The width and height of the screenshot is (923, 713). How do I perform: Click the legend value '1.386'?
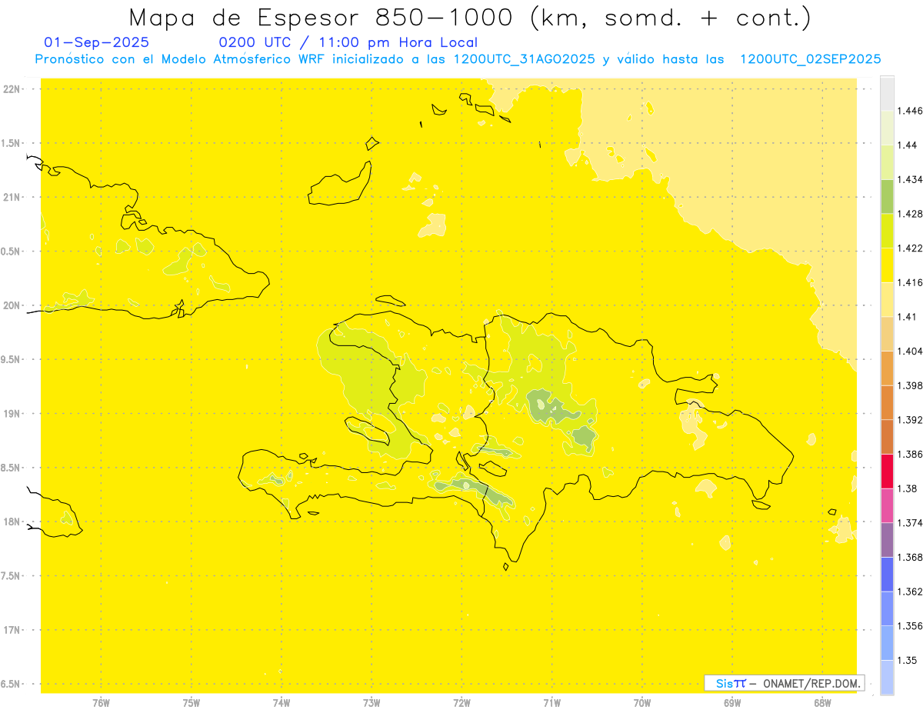click(910, 454)
